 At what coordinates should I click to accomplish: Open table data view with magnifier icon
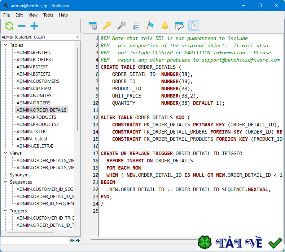click(179, 26)
